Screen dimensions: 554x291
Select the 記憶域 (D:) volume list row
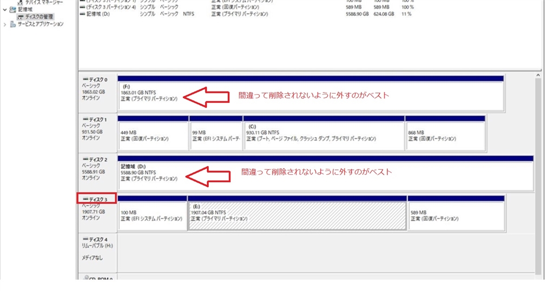coord(247,14)
